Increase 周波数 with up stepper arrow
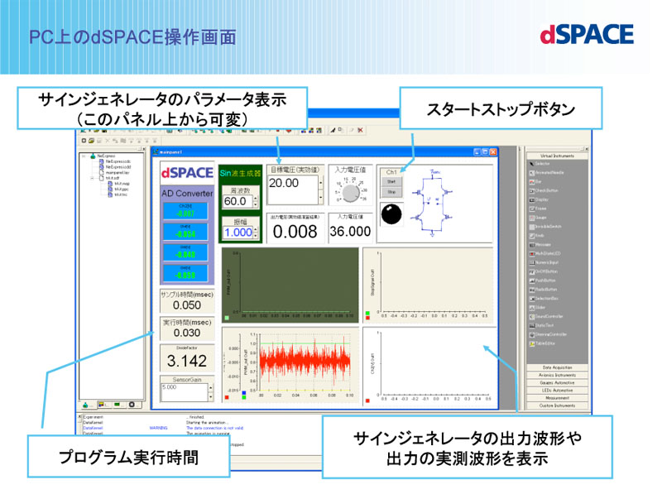 (x=256, y=198)
